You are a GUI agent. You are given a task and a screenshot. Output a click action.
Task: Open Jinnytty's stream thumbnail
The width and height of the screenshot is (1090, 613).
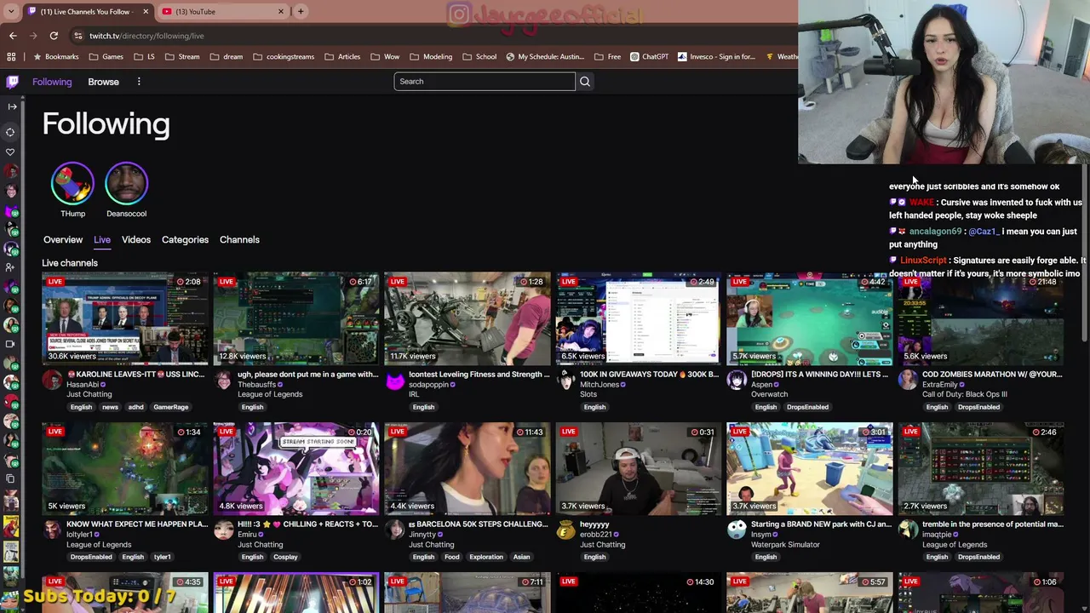pyautogui.click(x=468, y=469)
